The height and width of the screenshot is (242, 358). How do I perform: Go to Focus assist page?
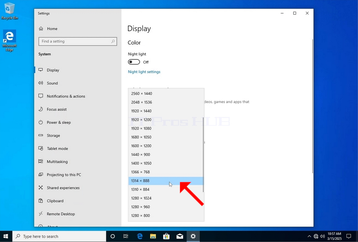click(x=78, y=109)
